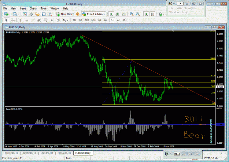Select the MN monthly timeframe
The image size is (229, 162).
click(x=125, y=20)
